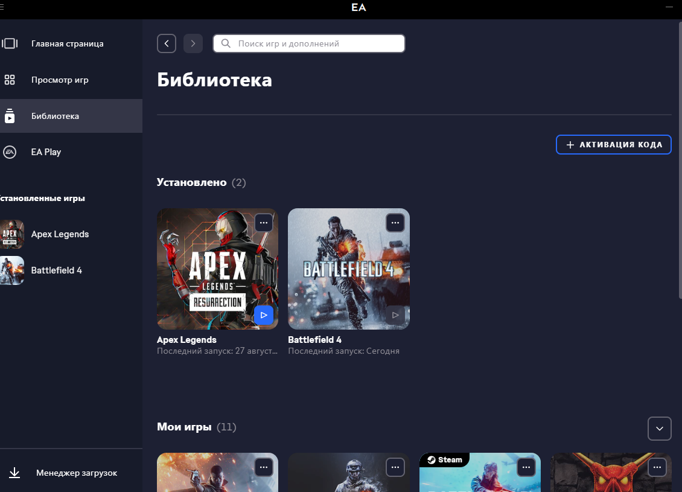Viewport: 682px width, 492px height.
Task: Open the three-dot menu on the Steam game card
Action: pyautogui.click(x=526, y=467)
